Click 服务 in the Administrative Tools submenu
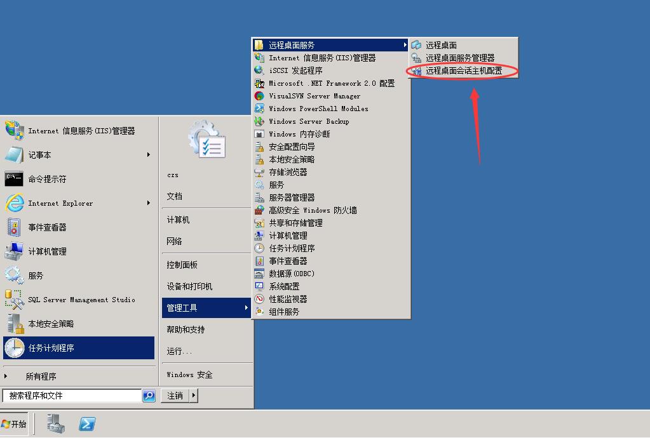Screen dimensions: 650x438 click(330, 185)
